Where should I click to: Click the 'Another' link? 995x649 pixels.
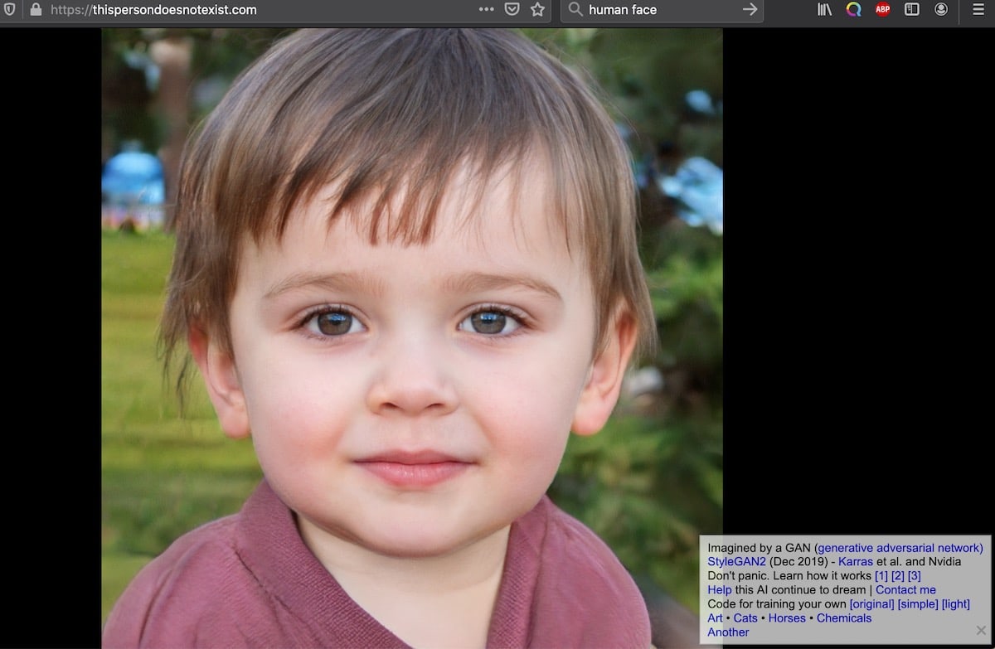pyautogui.click(x=728, y=632)
